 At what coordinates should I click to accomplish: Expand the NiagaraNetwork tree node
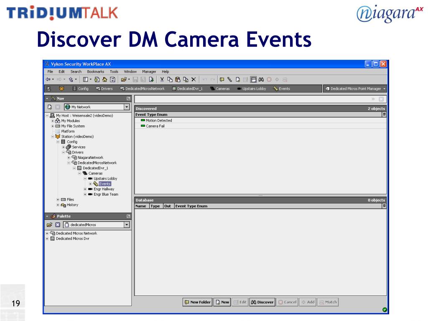69,158
